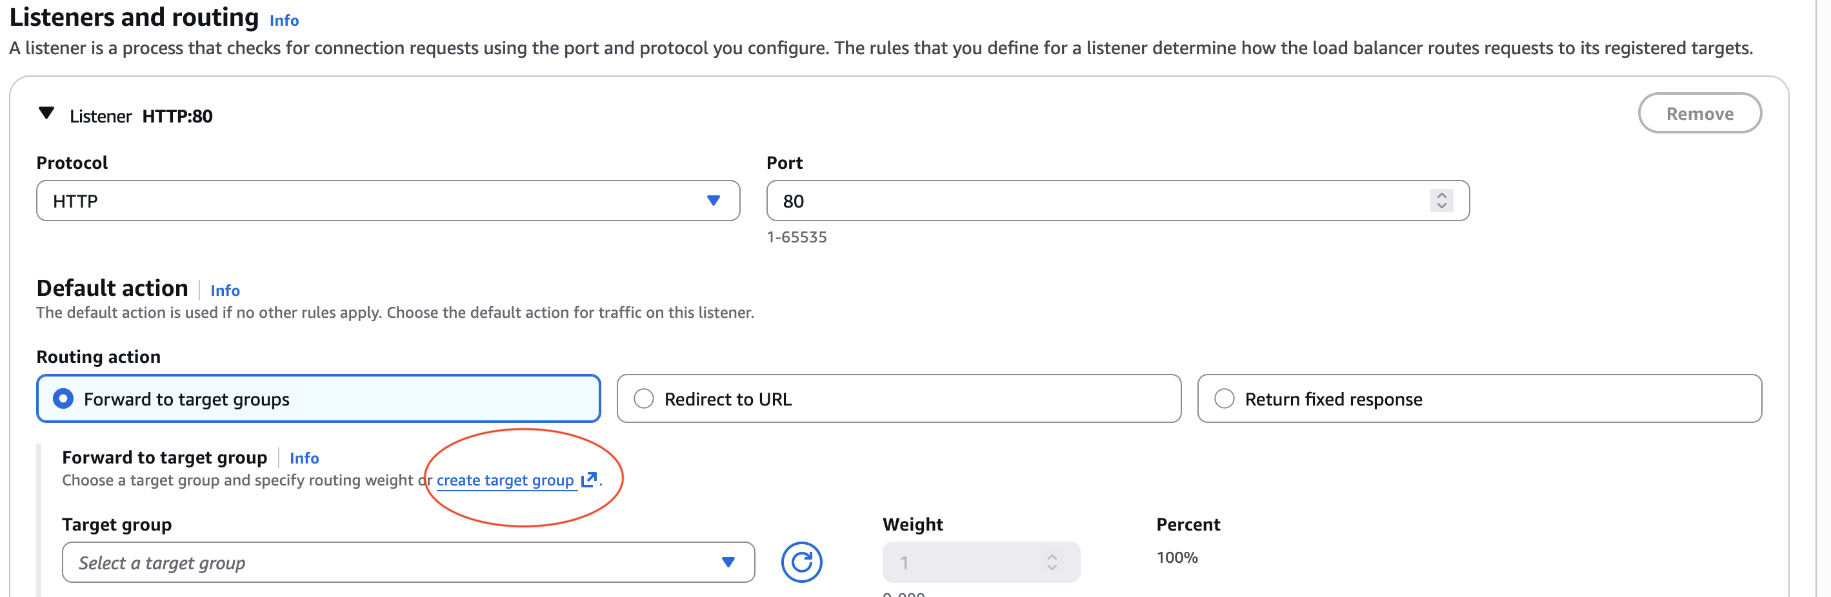Click the Protocol dropdown arrow icon

point(714,201)
